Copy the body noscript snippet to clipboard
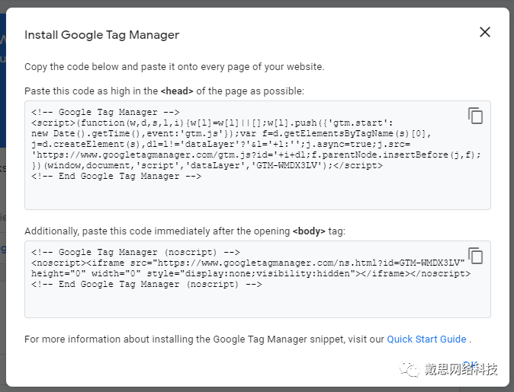Screen dimensions: 514x392 click(x=475, y=256)
